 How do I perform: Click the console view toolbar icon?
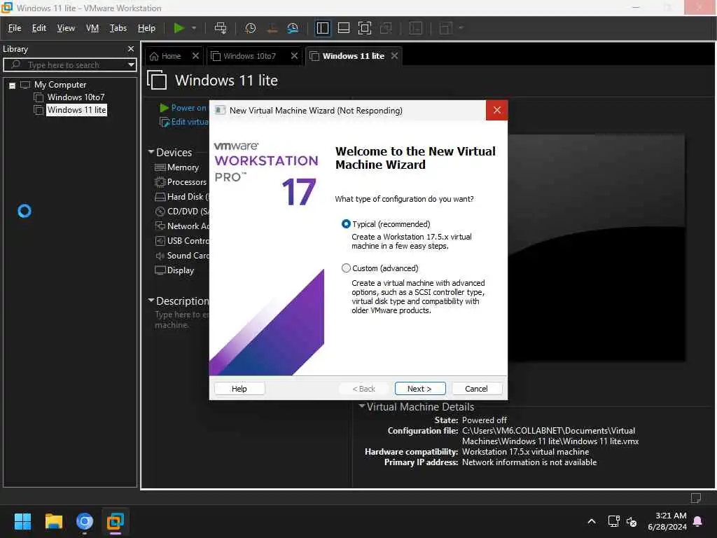pyautogui.click(x=416, y=28)
